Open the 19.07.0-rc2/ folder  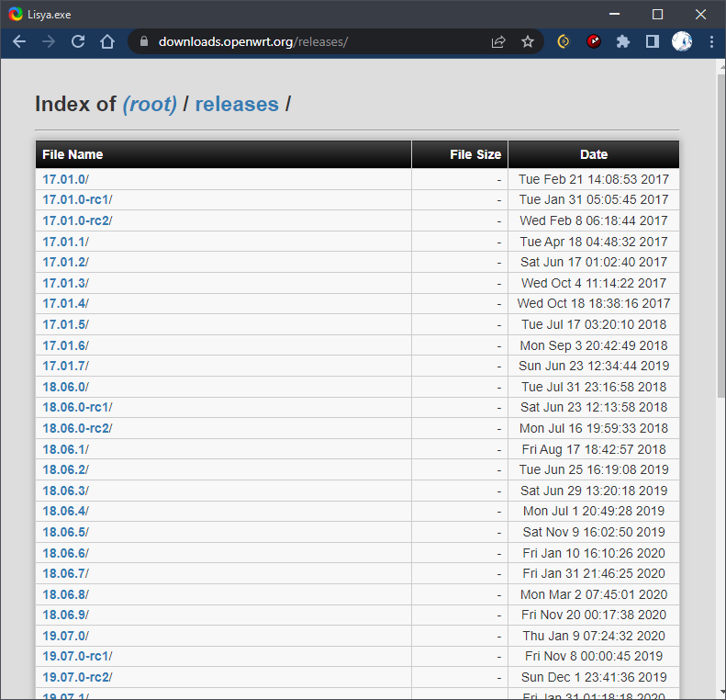(x=77, y=677)
